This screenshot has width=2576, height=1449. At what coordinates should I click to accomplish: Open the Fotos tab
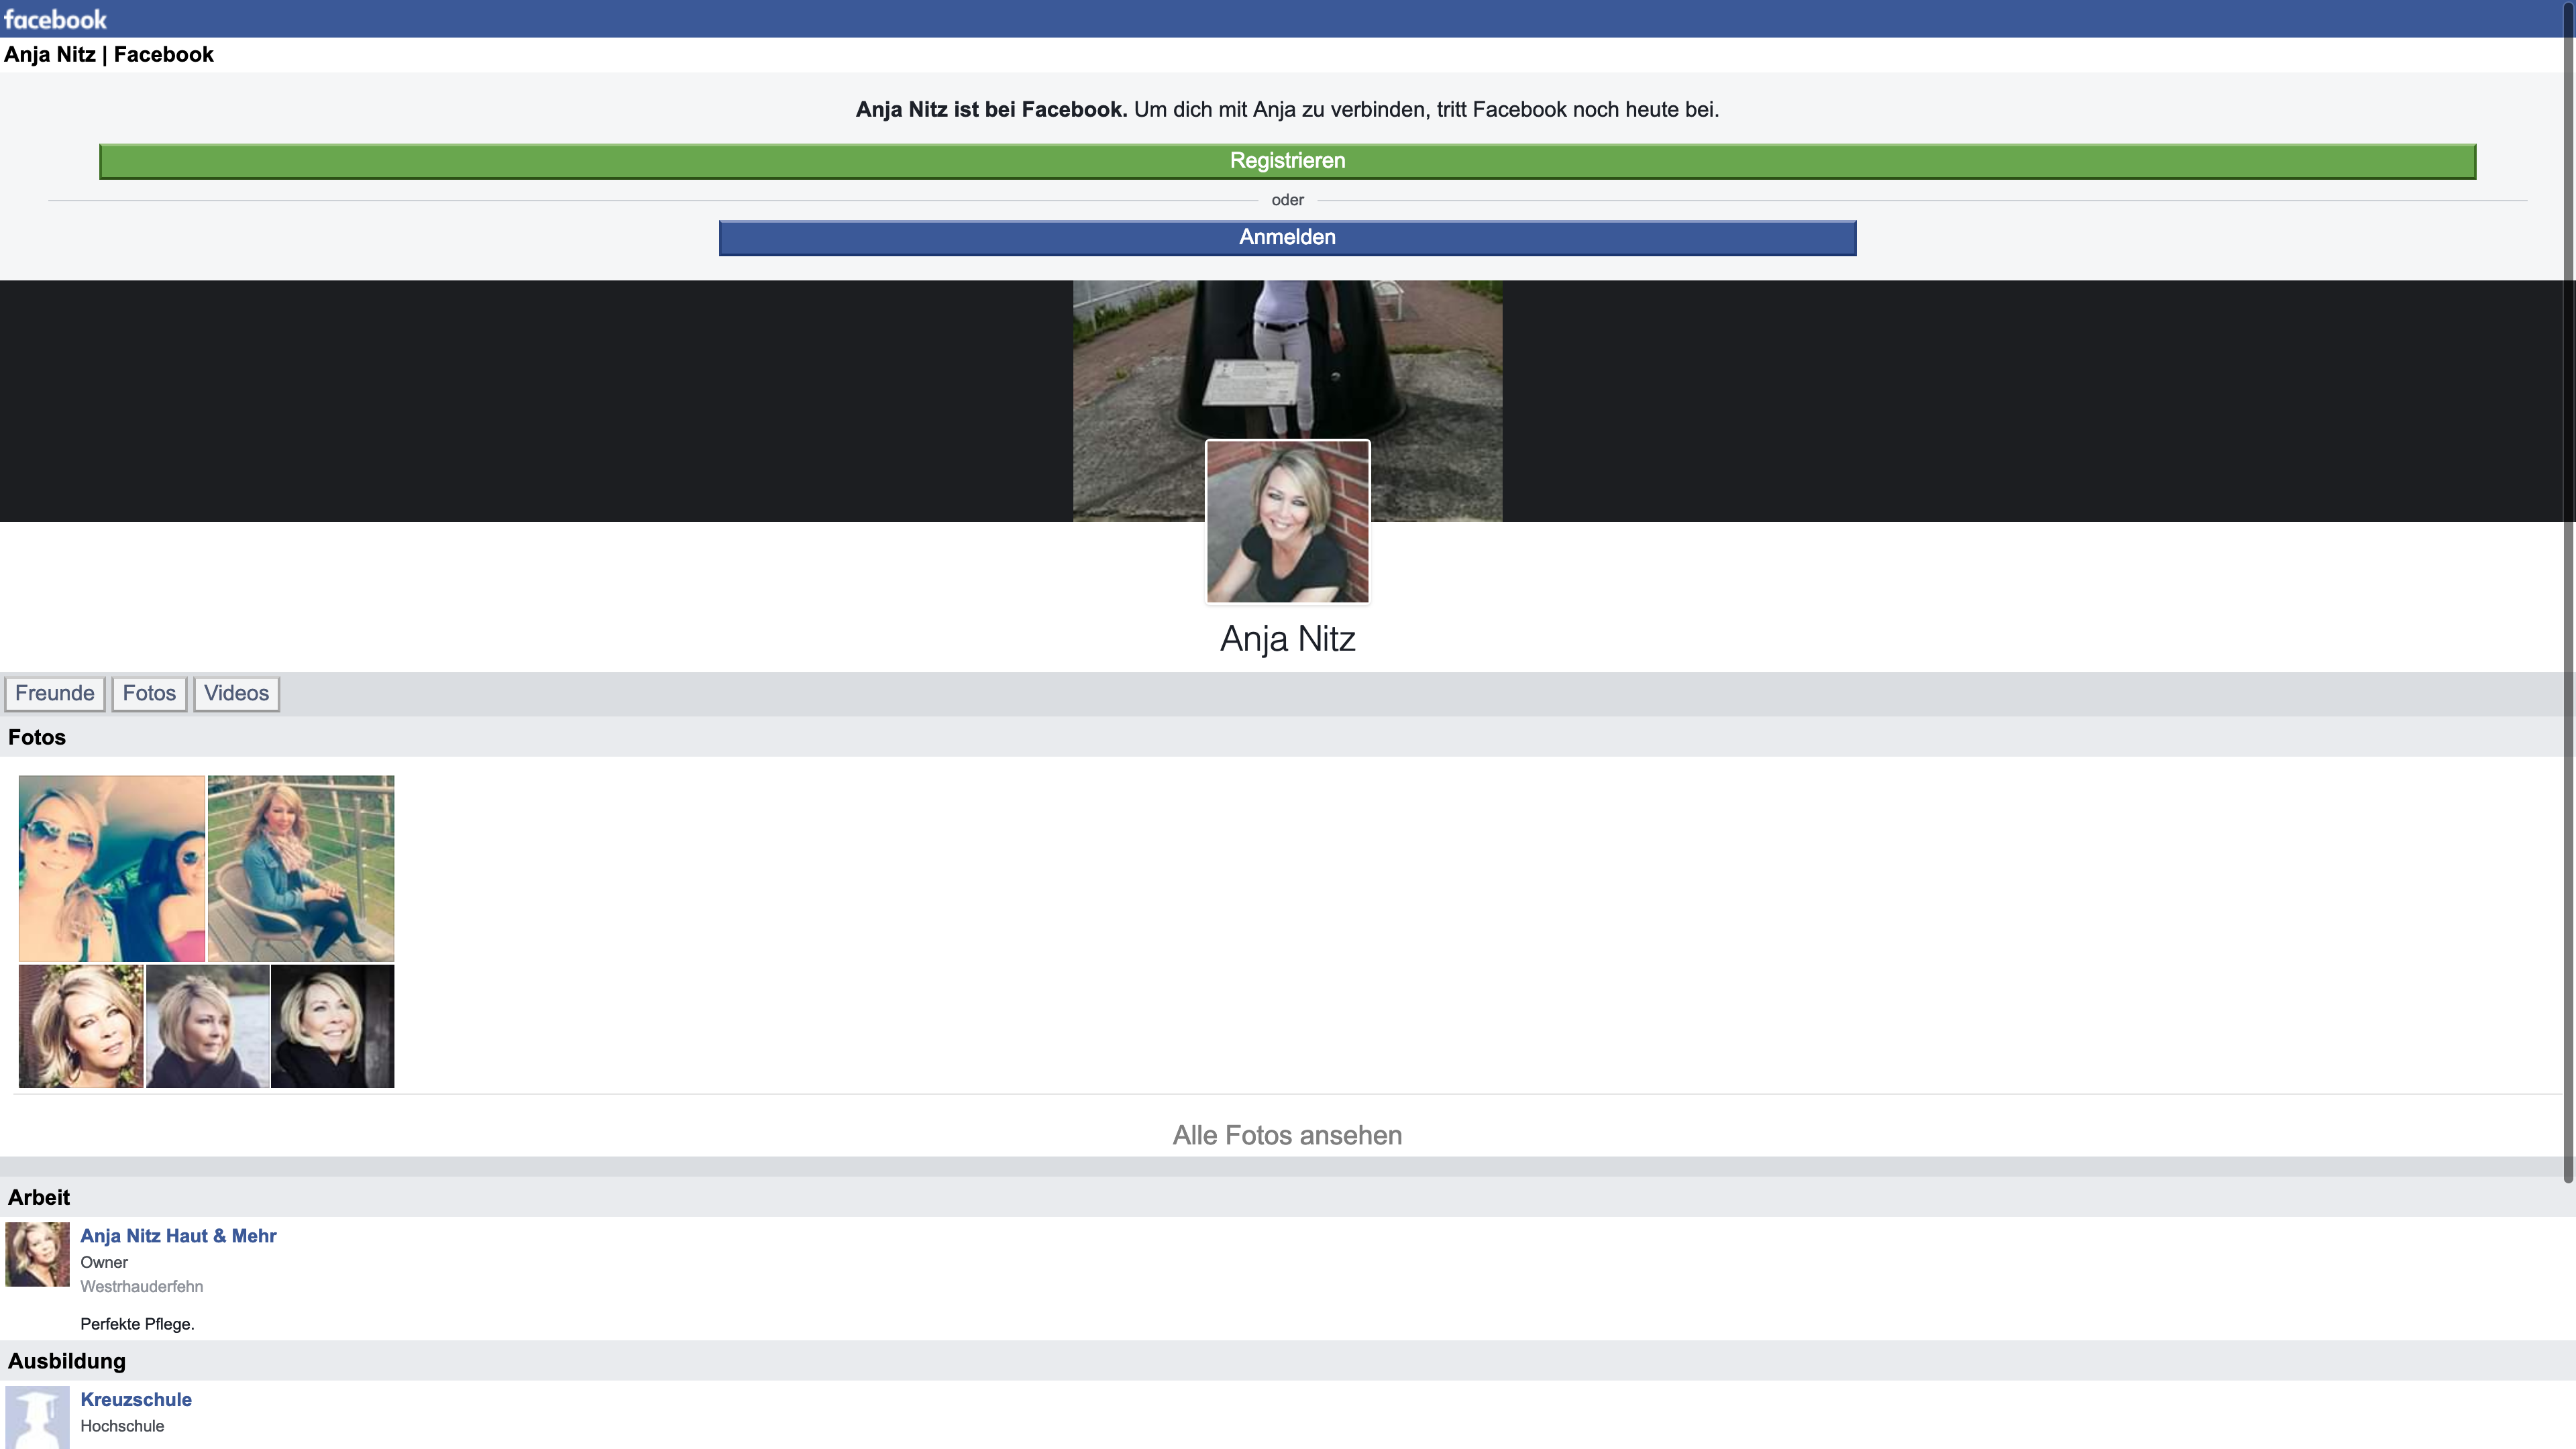click(x=149, y=693)
